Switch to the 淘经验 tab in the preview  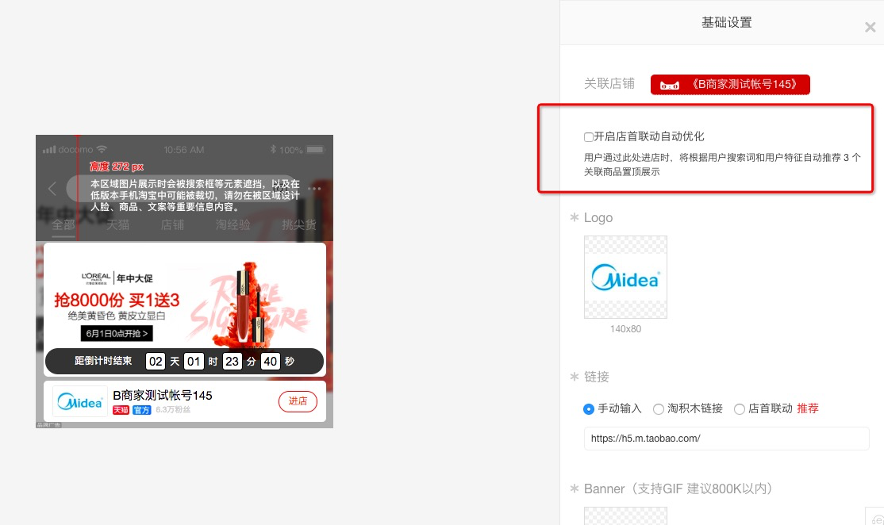pos(233,224)
